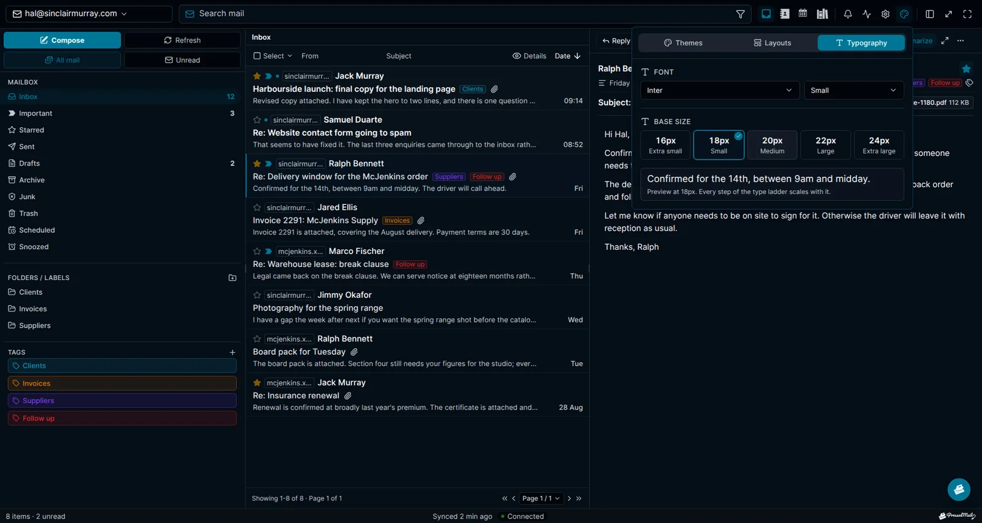The width and height of the screenshot is (982, 523).
Task: Select the purple Suppliers tag
Action: [122, 401]
